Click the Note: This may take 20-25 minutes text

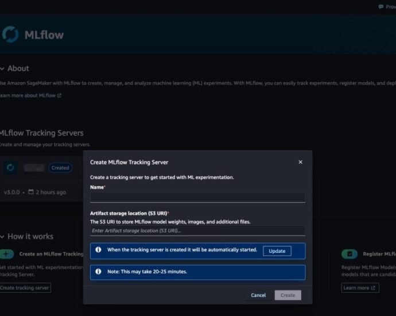[x=147, y=272]
